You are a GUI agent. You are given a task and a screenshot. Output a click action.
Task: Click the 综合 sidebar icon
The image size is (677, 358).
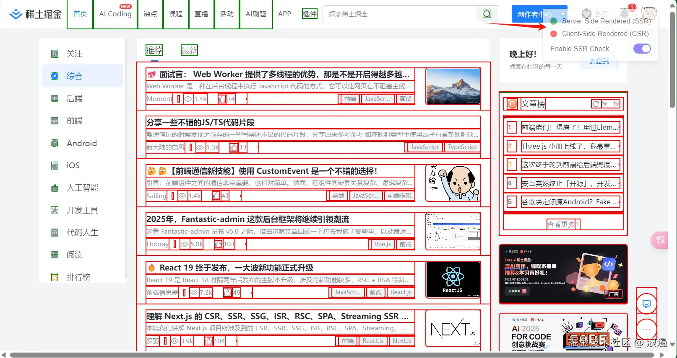pos(55,76)
